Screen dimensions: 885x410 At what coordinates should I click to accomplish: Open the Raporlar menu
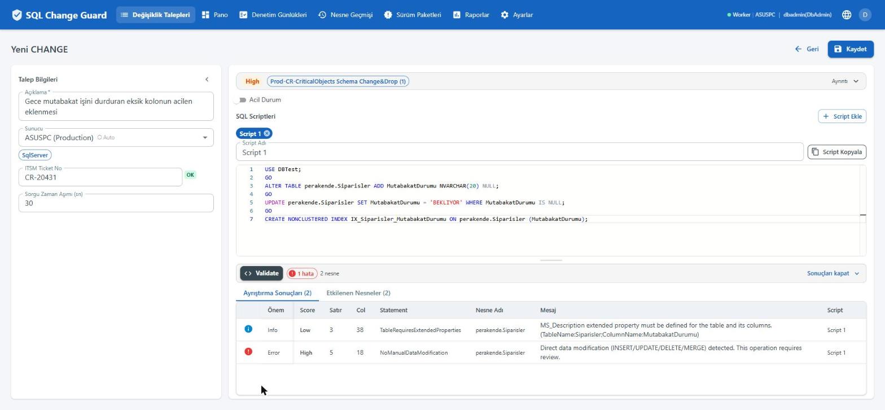pyautogui.click(x=471, y=15)
